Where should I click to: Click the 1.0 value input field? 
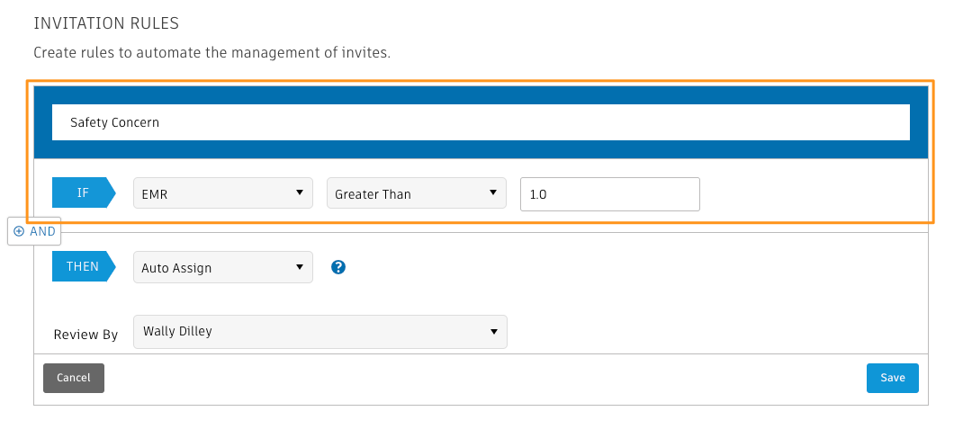[x=609, y=194]
